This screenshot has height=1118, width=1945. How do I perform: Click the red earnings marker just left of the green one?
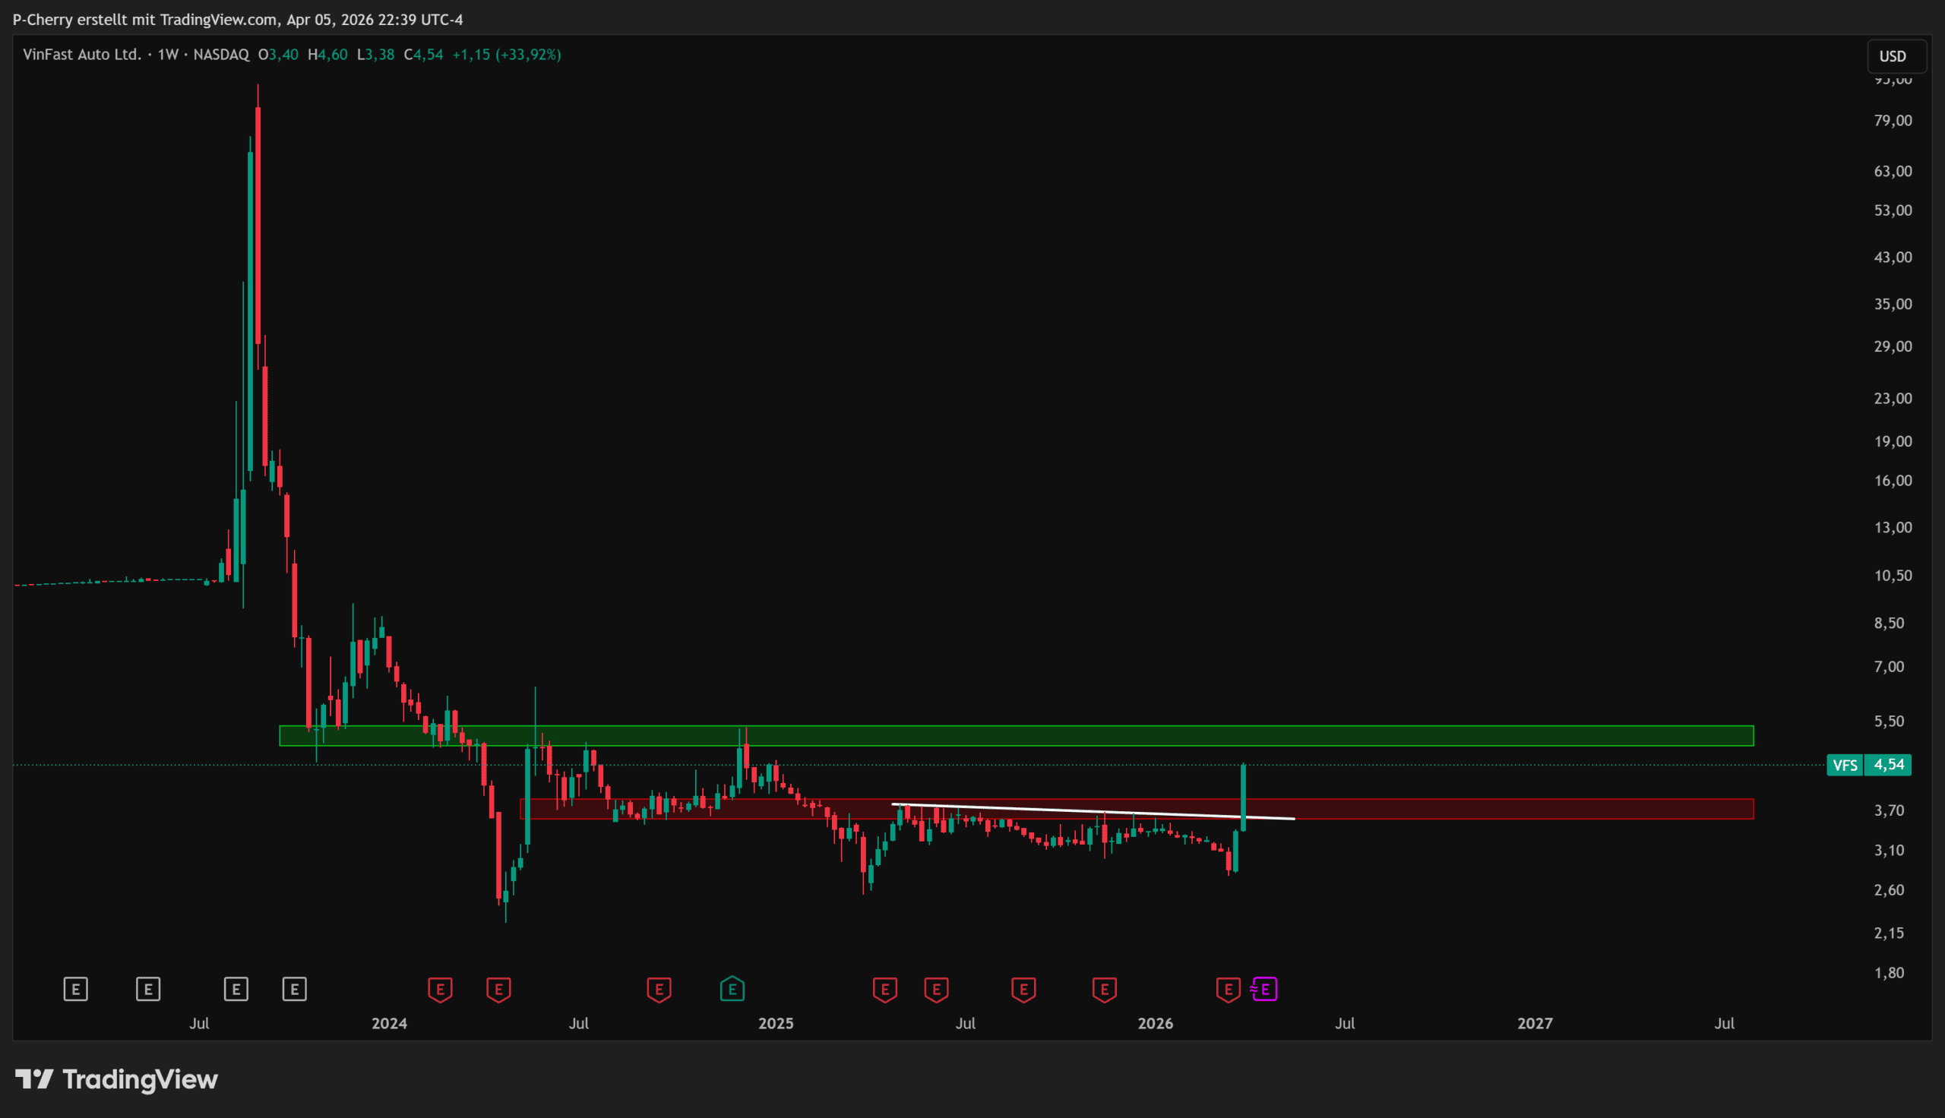(x=659, y=989)
